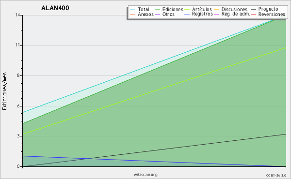Viewport: 291px width, 179px height.
Task: Click the ALAN400 chart title
Action: point(55,8)
